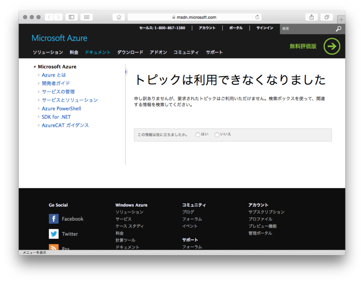Click the search magnifier icon
364x282 pixels.
[x=339, y=29]
